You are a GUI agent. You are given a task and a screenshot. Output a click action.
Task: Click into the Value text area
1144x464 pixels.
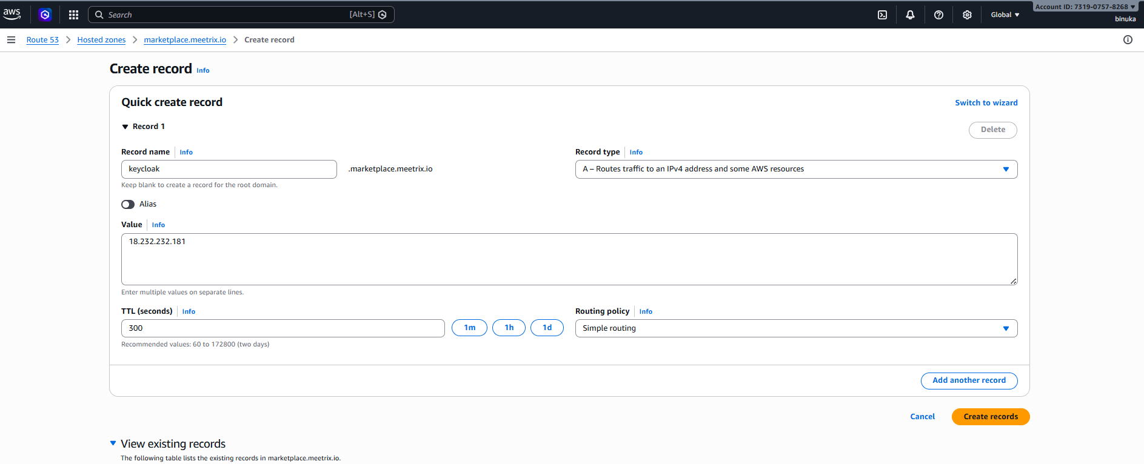click(569, 259)
